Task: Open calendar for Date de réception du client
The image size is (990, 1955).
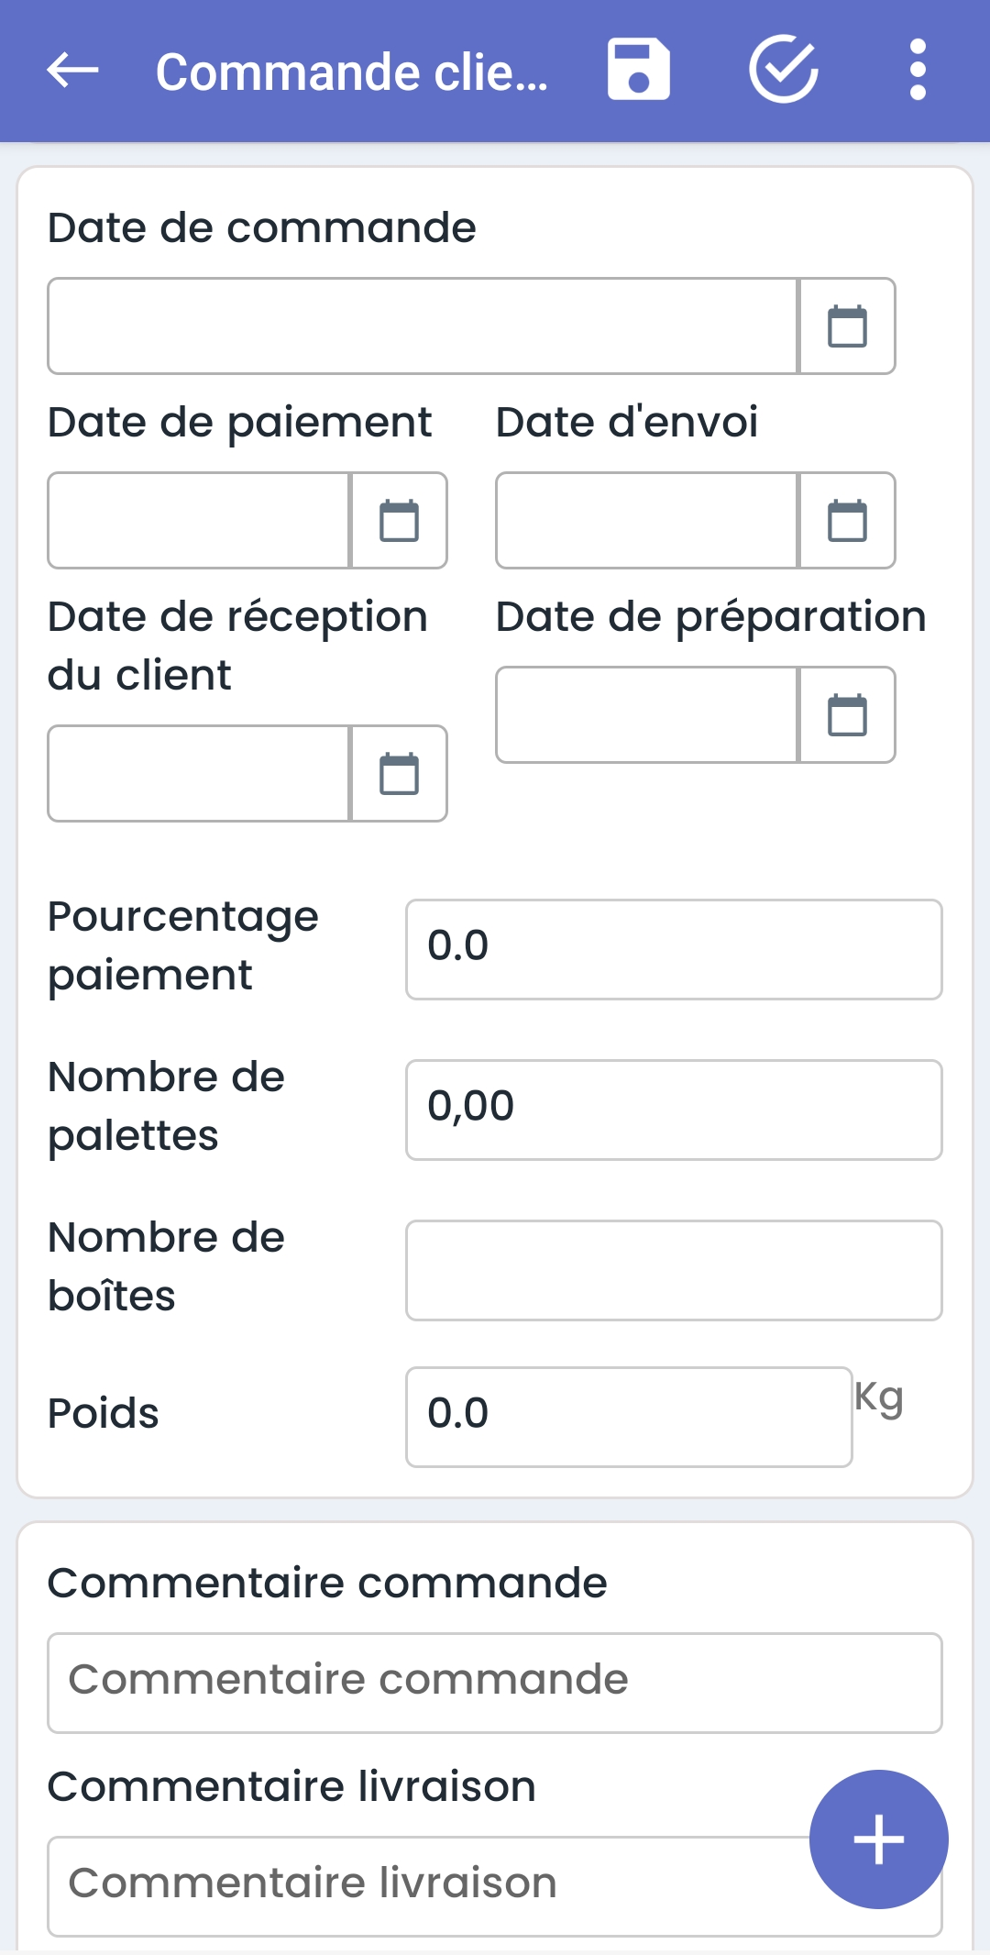Action: coord(399,774)
